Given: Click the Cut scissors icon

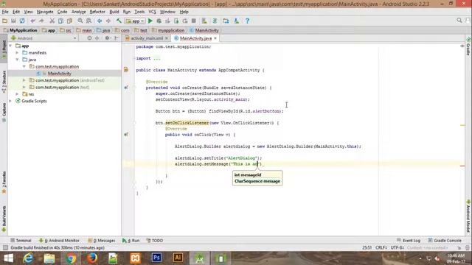Looking at the screenshot, I should click(x=52, y=21).
